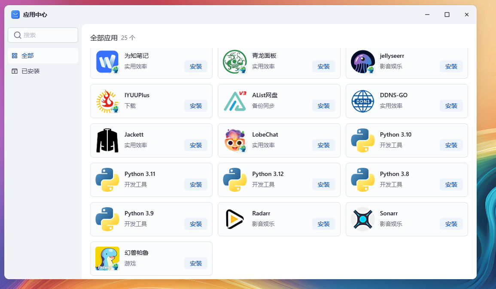Screen dimensions: 496x289
Task: Click the 幻兽帕鲁 game thumbnail
Action: (107, 259)
